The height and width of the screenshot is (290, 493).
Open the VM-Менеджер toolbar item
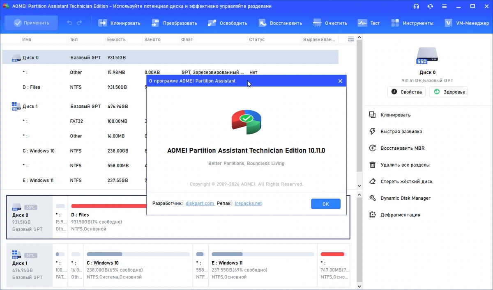pyautogui.click(x=467, y=23)
